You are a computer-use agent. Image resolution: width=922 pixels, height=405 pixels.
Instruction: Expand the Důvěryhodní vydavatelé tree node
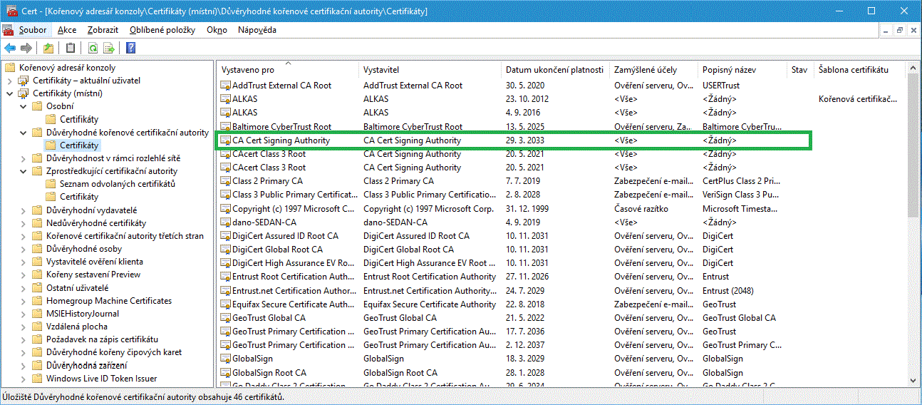tap(24, 210)
